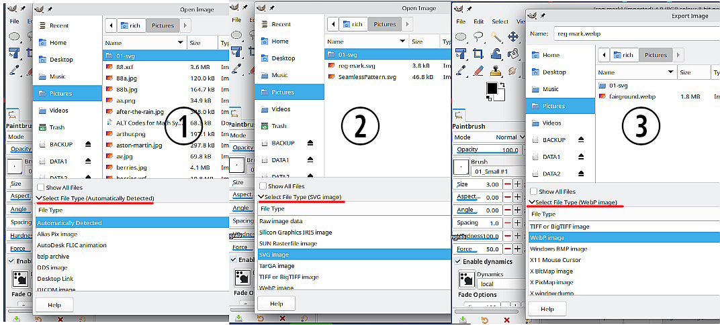Click the Dynamics icon in panel 3 tool options
Viewport: 720px width, 325px height.
pos(467,278)
